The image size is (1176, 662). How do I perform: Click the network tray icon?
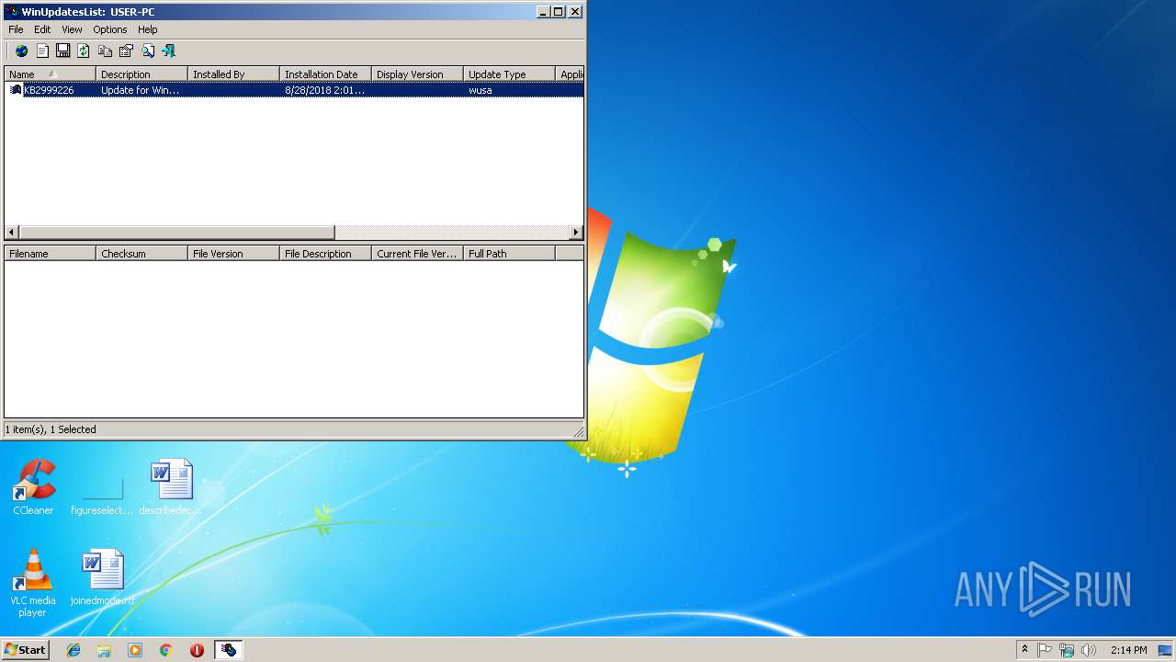coord(1067,650)
